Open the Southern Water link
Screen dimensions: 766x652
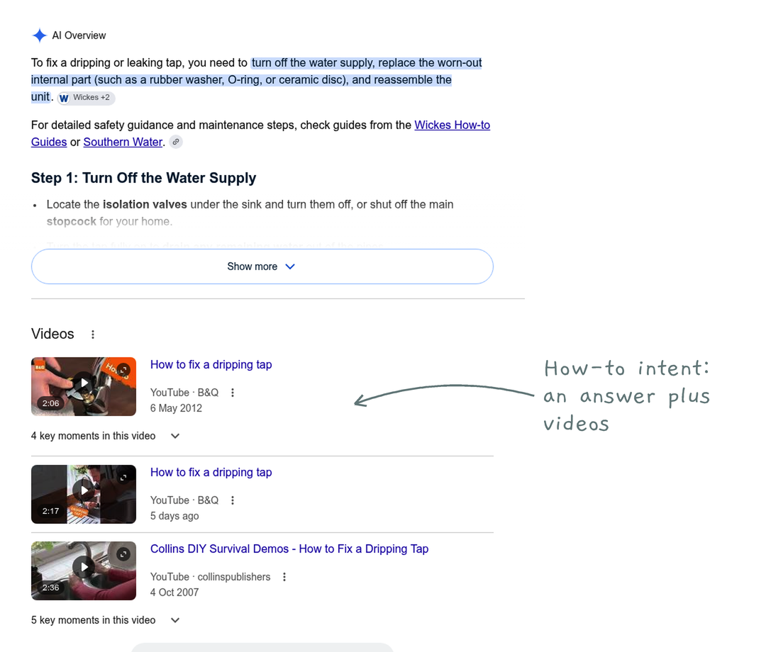pos(123,142)
